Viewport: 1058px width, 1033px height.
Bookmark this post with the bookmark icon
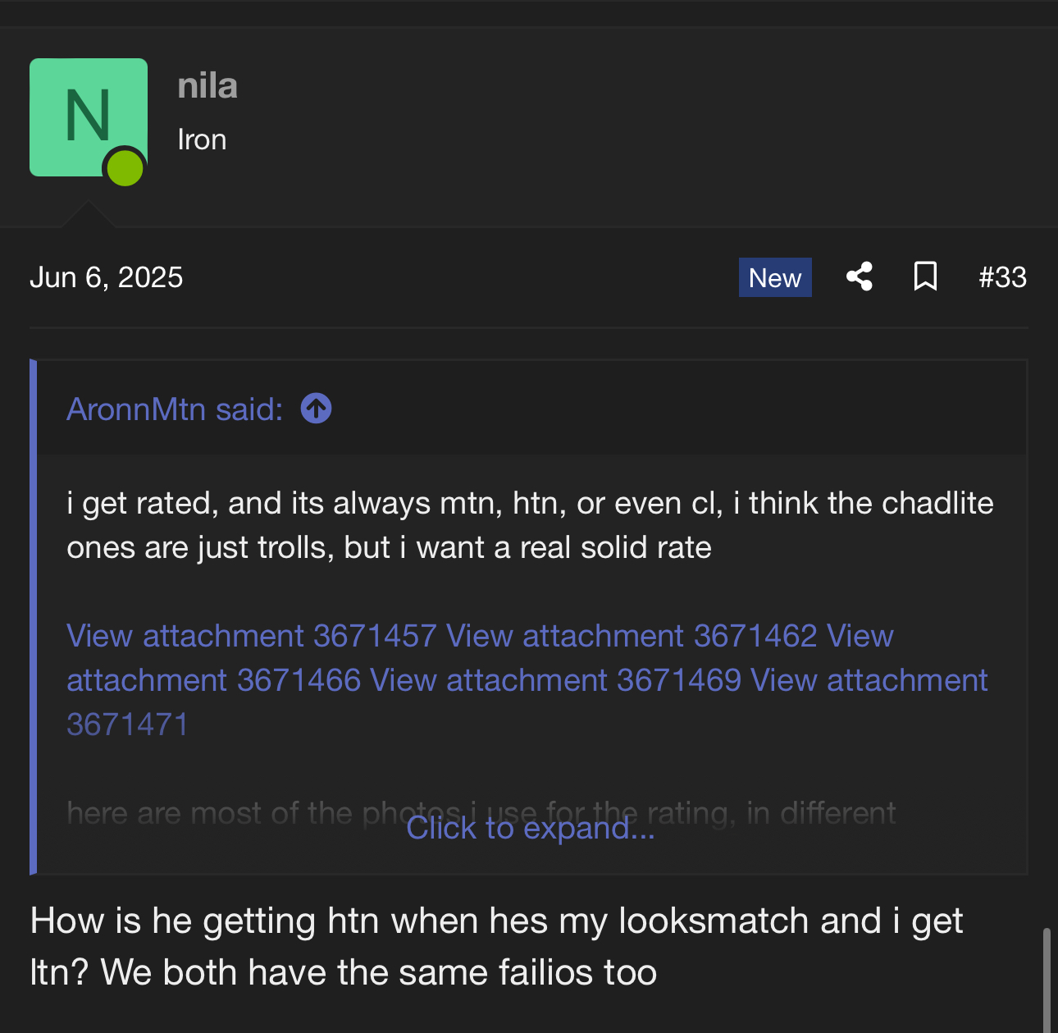[x=925, y=277]
